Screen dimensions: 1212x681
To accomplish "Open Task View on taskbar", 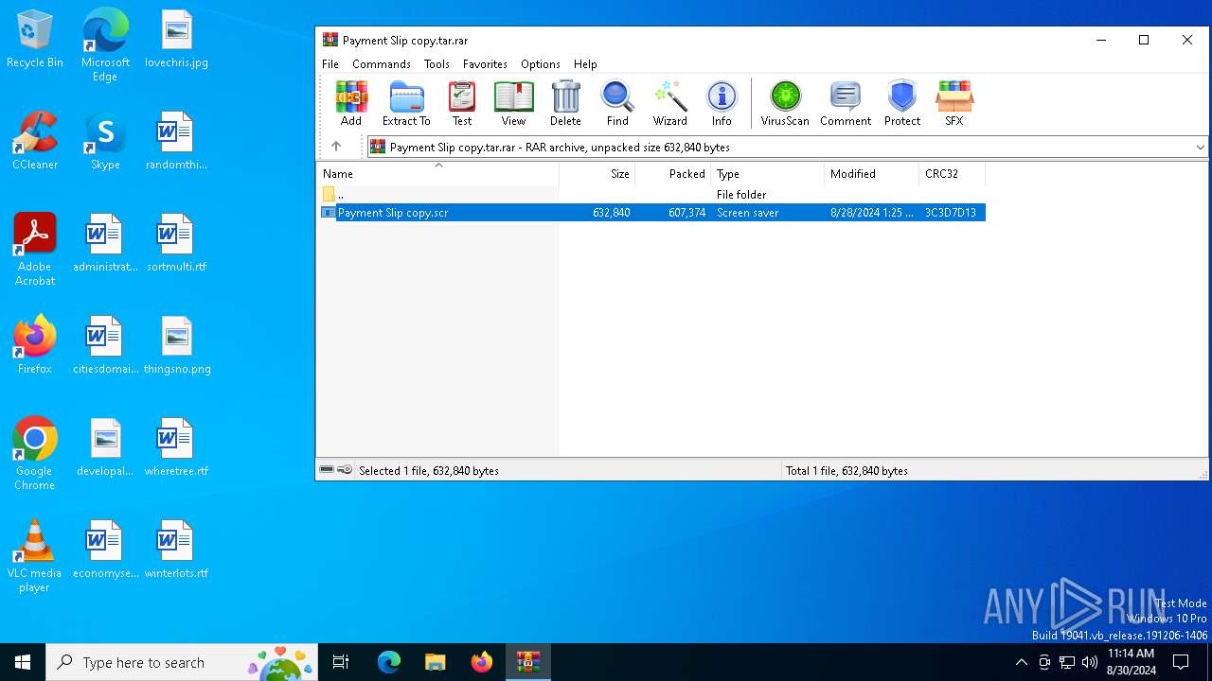I will [341, 662].
